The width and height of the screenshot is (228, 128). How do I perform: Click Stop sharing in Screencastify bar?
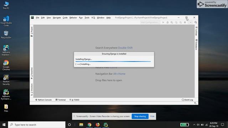tap(140, 116)
